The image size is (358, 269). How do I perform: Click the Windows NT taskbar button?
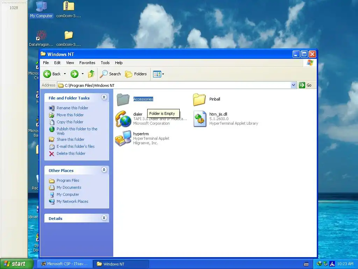click(x=121, y=264)
